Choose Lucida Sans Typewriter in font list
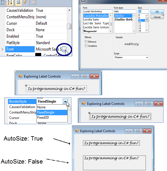 coord(96,23)
